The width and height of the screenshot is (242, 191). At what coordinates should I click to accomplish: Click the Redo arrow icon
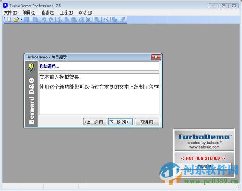[51, 20]
